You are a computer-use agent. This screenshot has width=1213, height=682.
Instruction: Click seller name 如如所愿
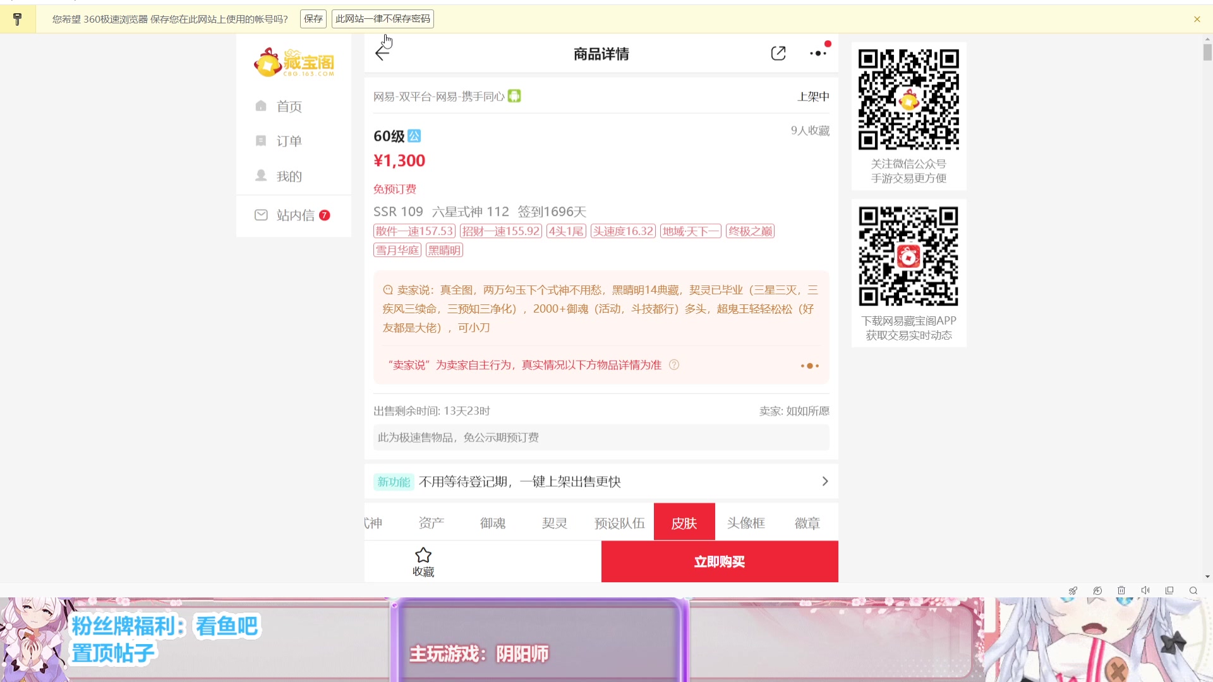[807, 411]
